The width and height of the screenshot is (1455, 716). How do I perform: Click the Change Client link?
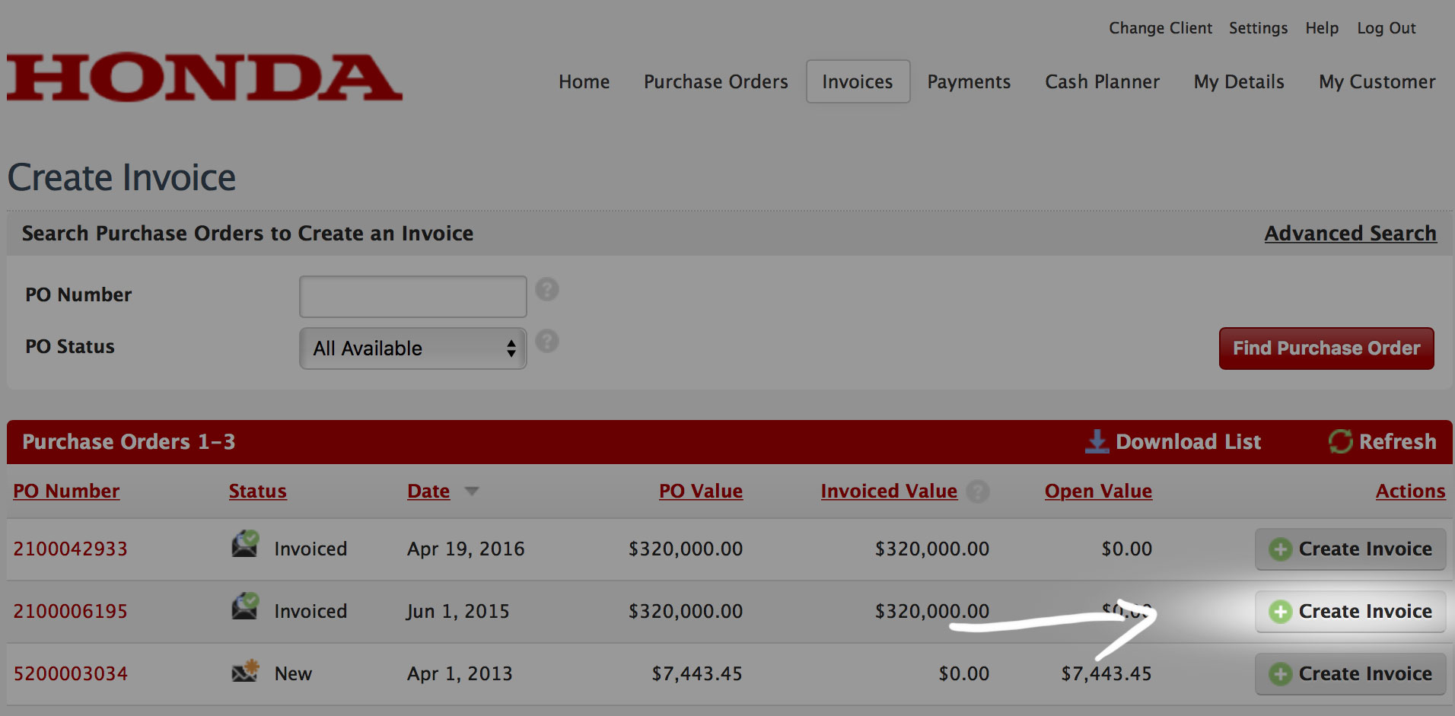[x=1160, y=28]
